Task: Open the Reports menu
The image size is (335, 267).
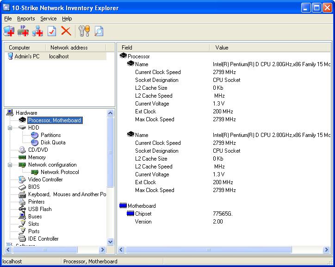Action: (26, 19)
